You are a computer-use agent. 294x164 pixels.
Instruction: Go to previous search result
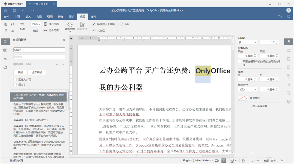tap(57, 64)
